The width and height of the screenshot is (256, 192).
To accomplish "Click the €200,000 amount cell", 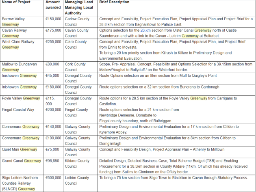I will tap(52, 110).
